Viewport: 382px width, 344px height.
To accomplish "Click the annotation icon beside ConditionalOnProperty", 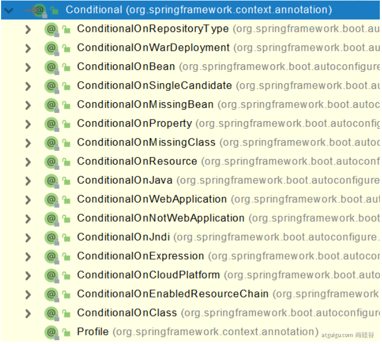I will pyautogui.click(x=51, y=124).
